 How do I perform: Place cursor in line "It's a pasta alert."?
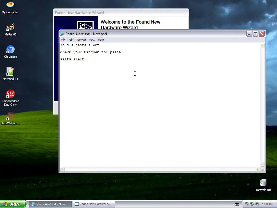pos(81,45)
